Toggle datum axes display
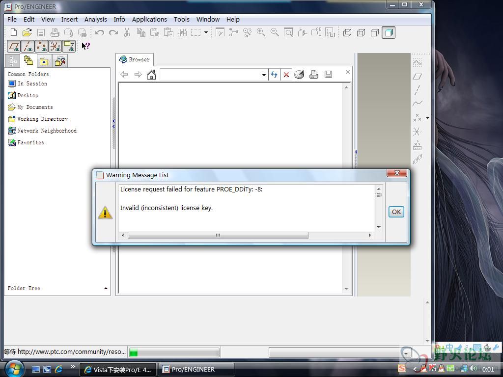Image resolution: width=503 pixels, height=377 pixels. 28,47
